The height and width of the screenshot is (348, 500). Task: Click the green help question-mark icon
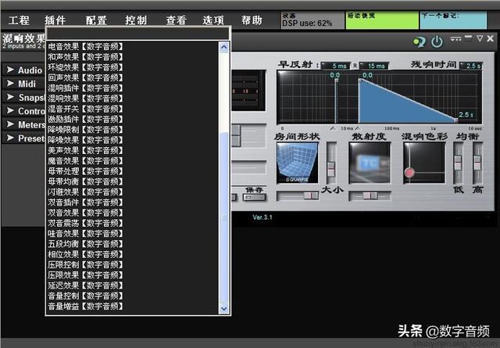pyautogui.click(x=419, y=41)
